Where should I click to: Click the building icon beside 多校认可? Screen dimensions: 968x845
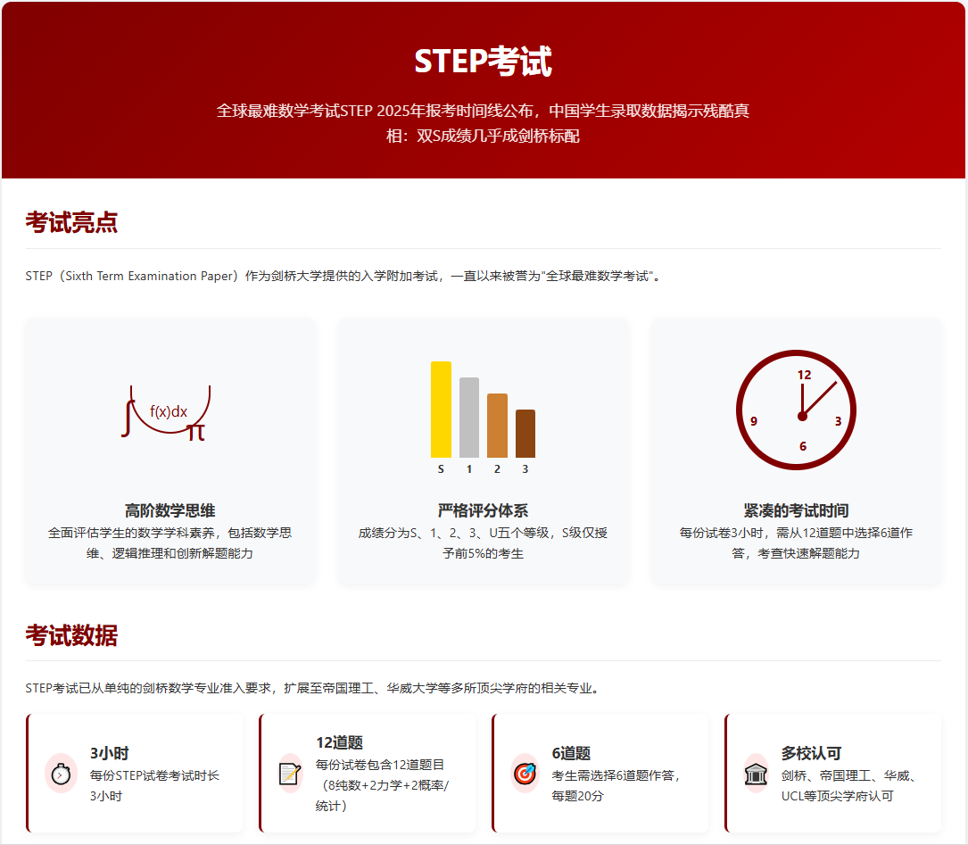(756, 774)
